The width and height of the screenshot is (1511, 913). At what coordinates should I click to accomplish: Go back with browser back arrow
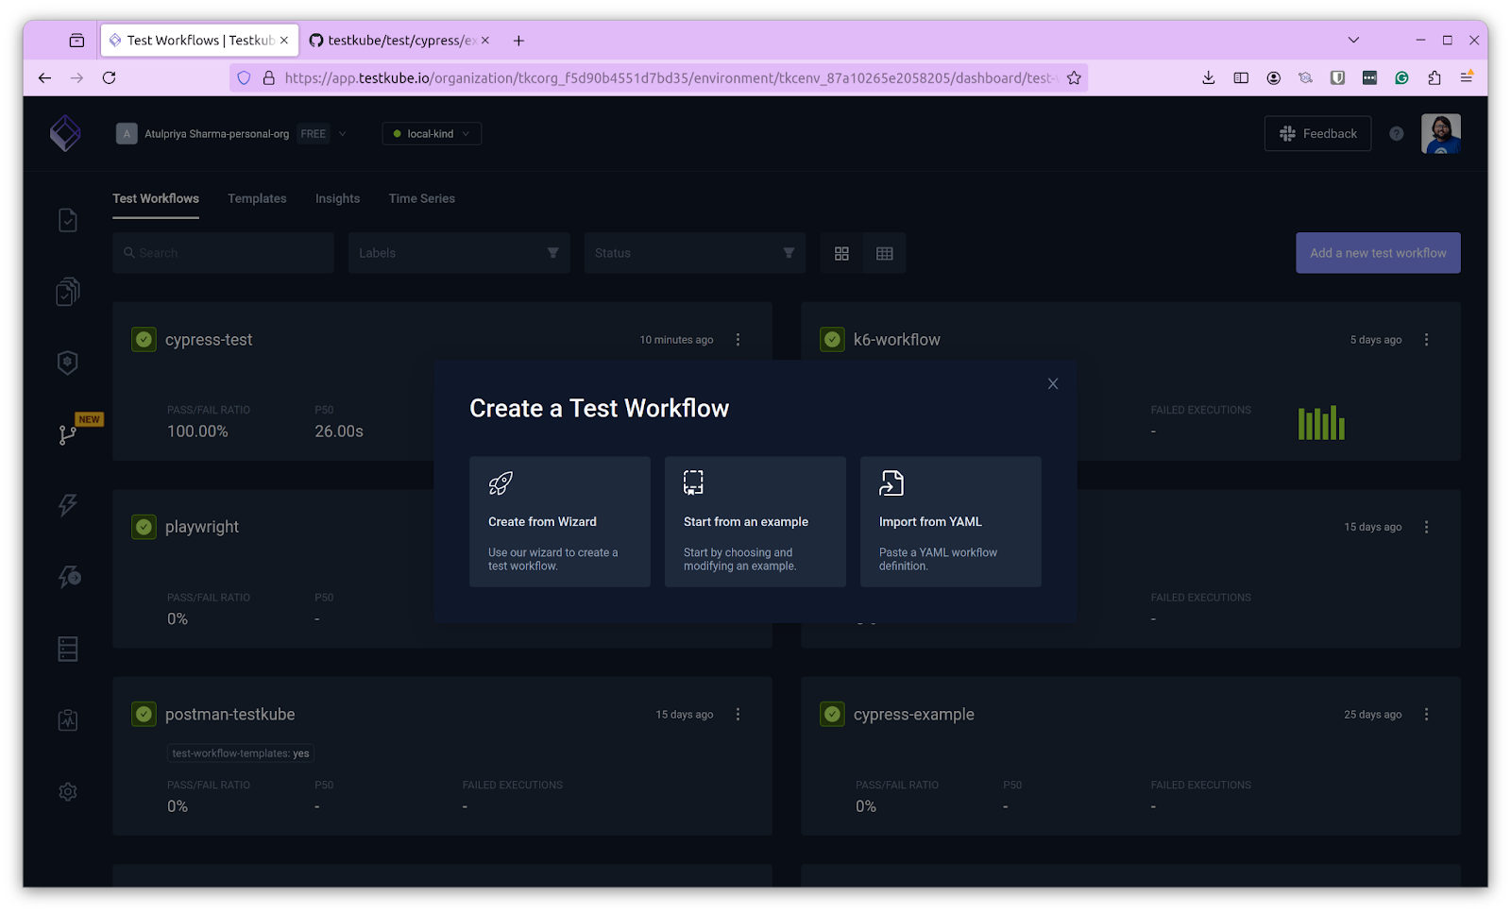pos(44,77)
